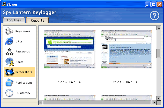This screenshot has width=164, height=108.
Task: Click the Applications windows icon
Action: (x=9, y=83)
